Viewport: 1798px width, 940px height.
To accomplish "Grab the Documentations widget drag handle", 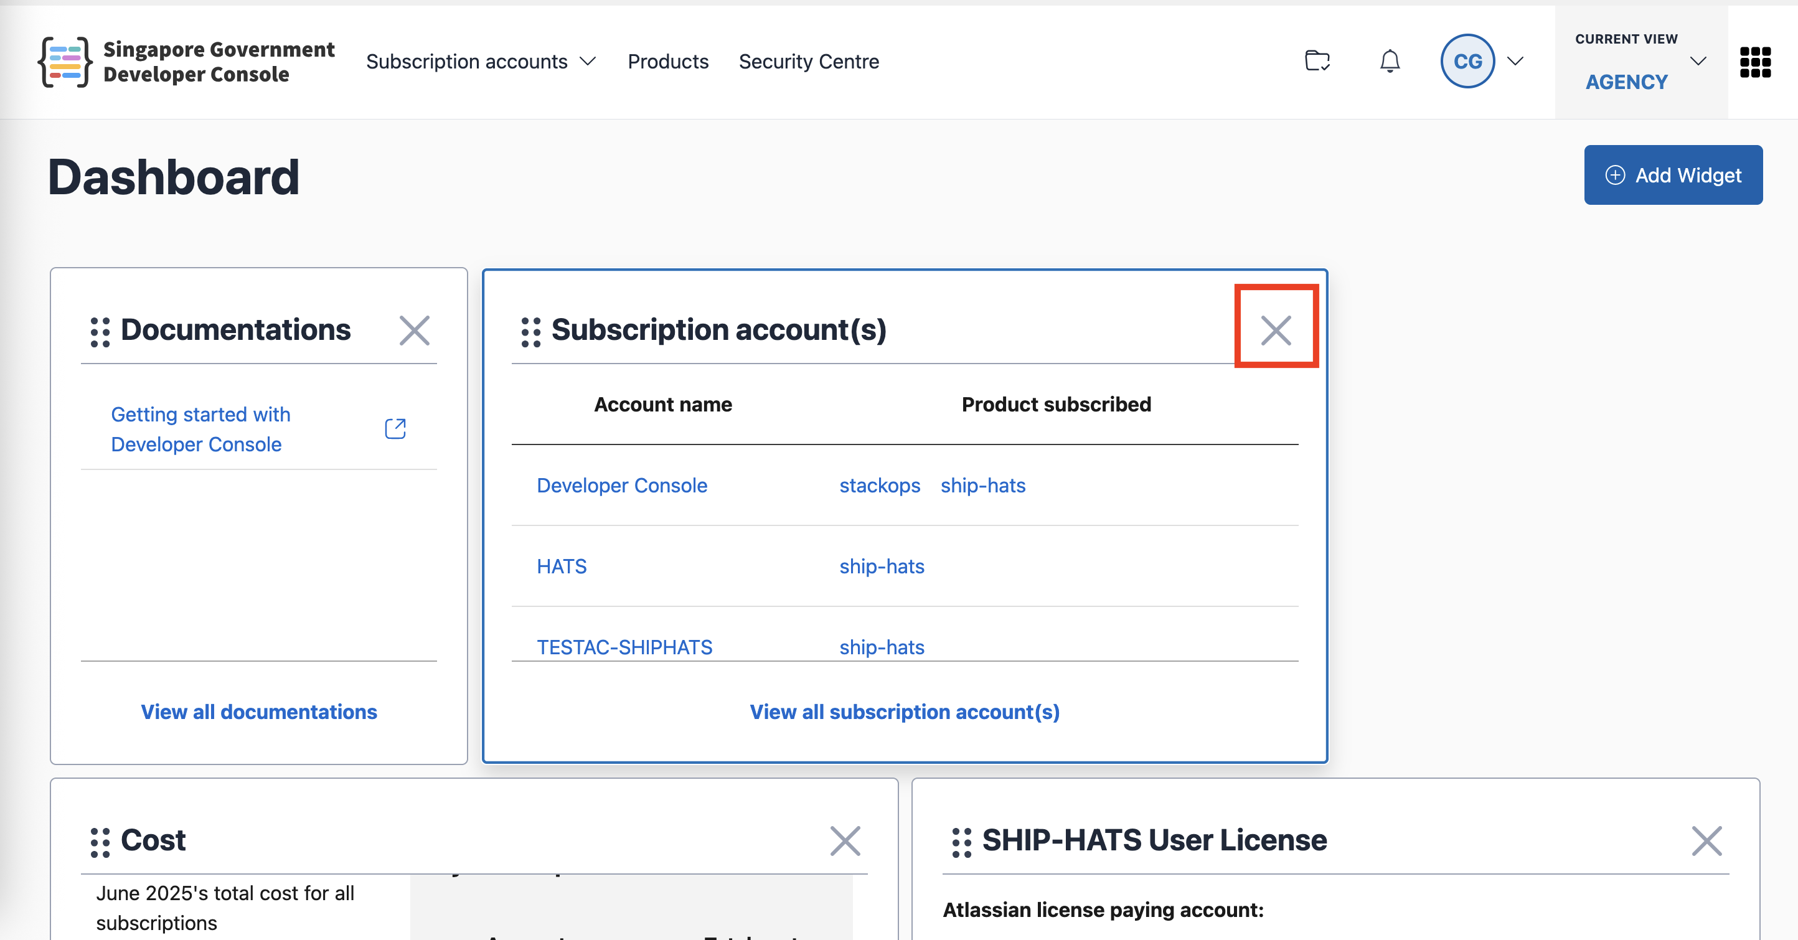I will [x=100, y=331].
